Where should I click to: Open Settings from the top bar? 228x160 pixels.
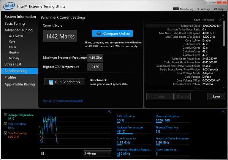203,9
